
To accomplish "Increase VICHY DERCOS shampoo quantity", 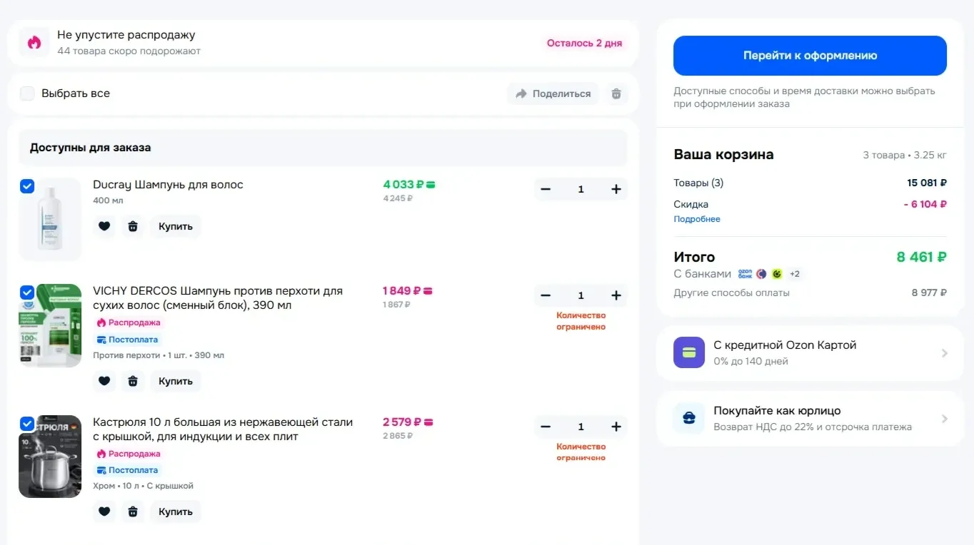I will click(x=616, y=295).
